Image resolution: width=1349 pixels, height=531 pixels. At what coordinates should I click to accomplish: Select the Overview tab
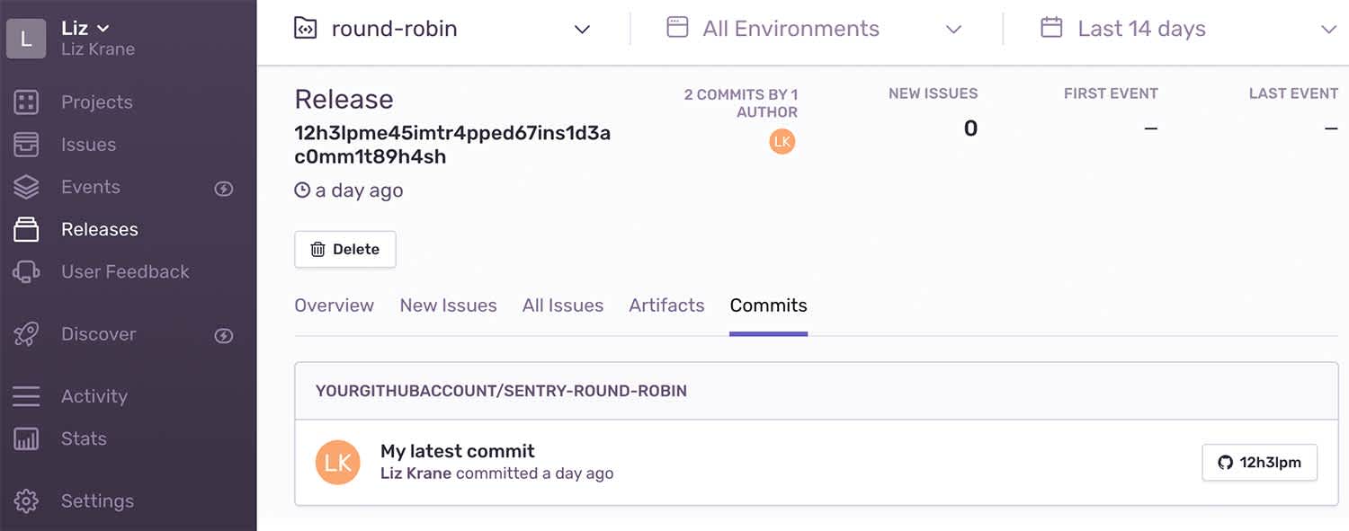[334, 305]
